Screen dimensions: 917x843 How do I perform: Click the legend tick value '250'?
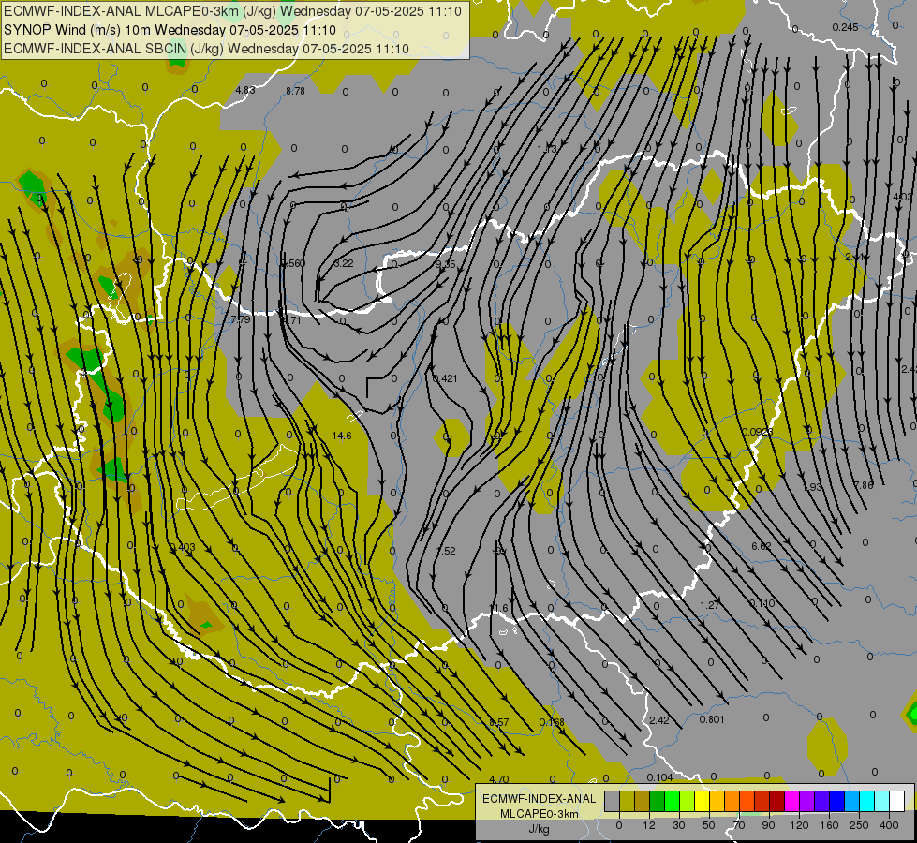pyautogui.click(x=859, y=825)
